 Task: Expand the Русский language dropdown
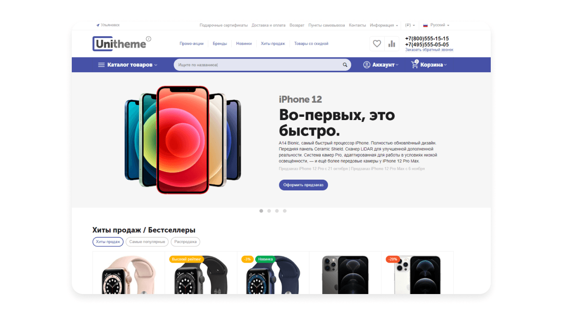436,25
